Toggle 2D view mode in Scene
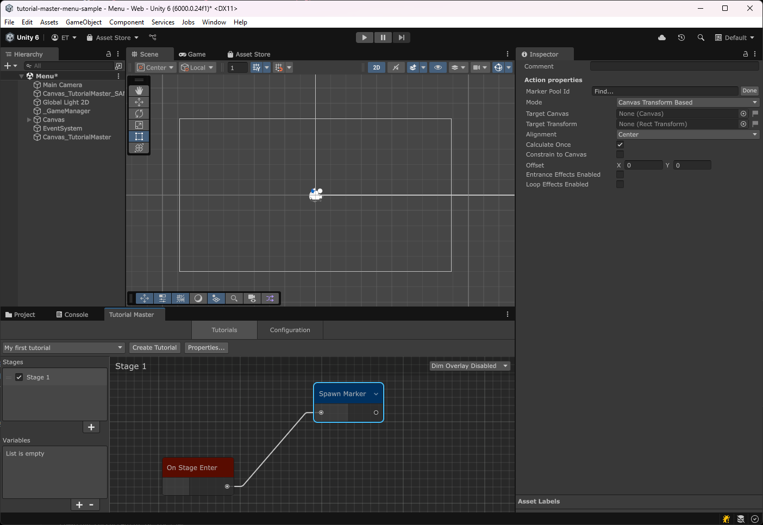 coord(376,67)
